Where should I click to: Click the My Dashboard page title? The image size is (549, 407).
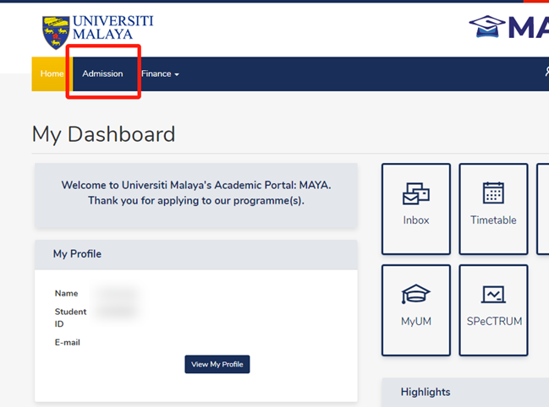(104, 134)
